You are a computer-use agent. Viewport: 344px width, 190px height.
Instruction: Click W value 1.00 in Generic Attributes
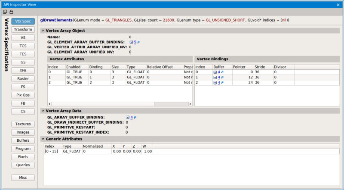click(x=148, y=151)
